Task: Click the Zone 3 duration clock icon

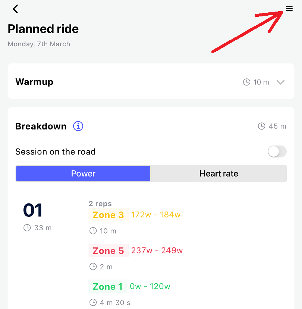Action: [x=93, y=231]
